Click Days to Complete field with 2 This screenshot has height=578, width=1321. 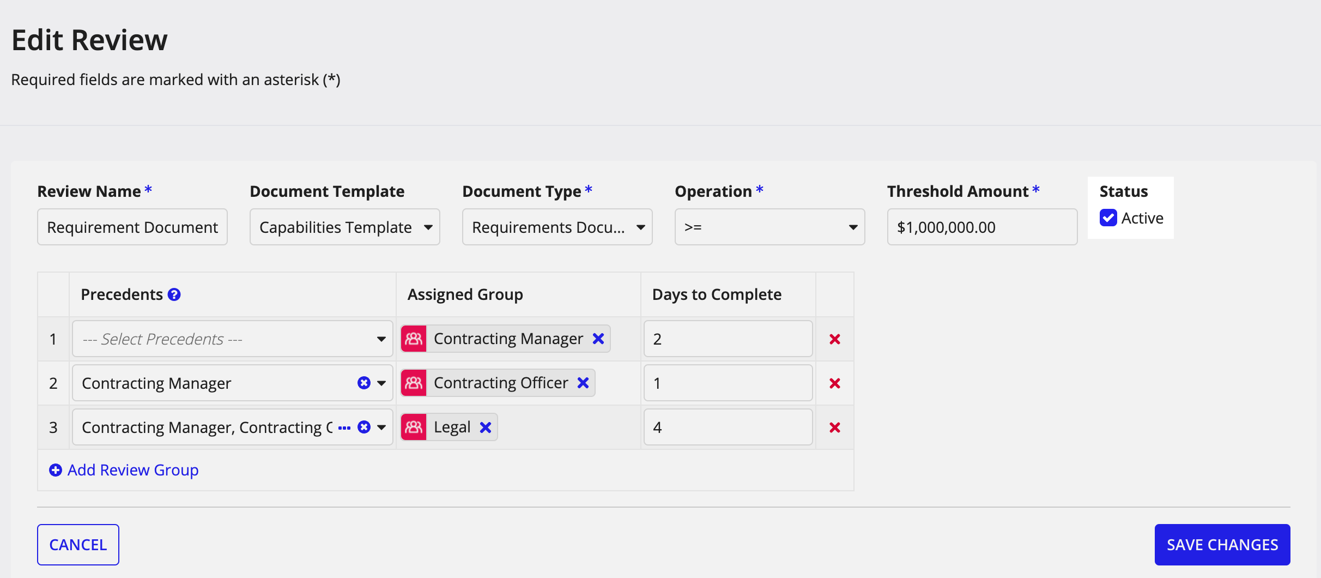[728, 339]
